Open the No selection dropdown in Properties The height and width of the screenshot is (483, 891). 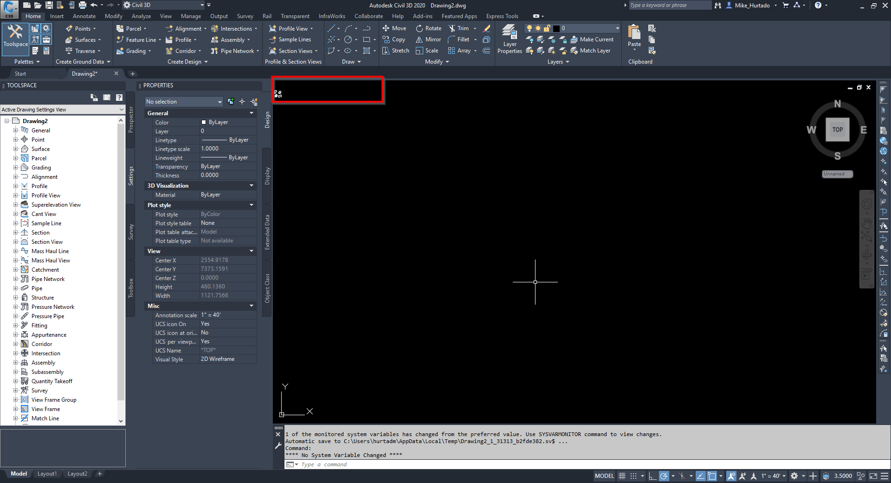(x=220, y=102)
